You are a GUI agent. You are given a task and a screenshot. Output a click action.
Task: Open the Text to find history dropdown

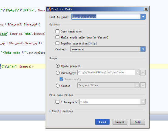click(x=143, y=17)
